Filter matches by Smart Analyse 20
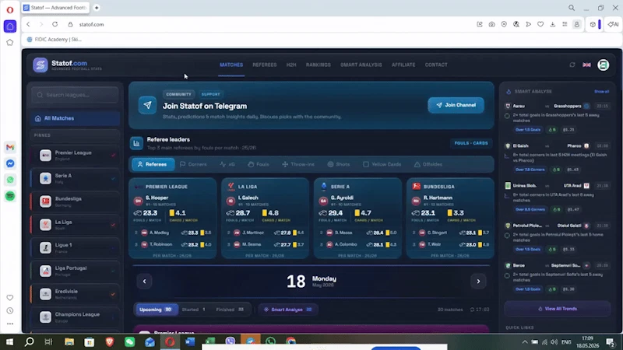Image resolution: width=623 pixels, height=350 pixels. tap(288, 310)
